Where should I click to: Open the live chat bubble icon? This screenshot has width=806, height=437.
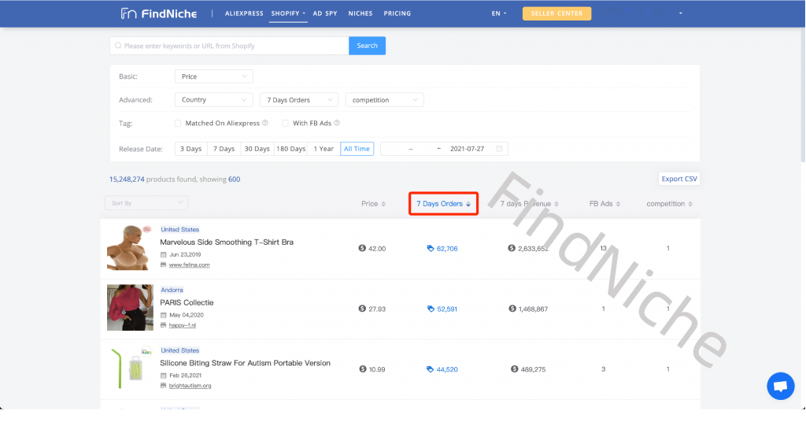(x=780, y=386)
